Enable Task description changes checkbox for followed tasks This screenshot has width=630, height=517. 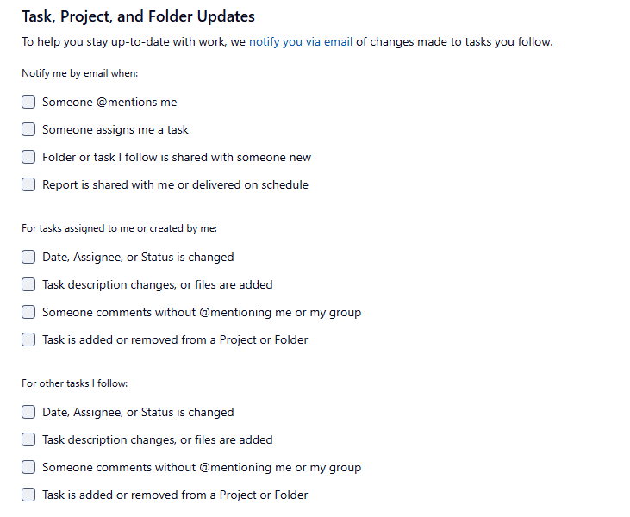28,439
